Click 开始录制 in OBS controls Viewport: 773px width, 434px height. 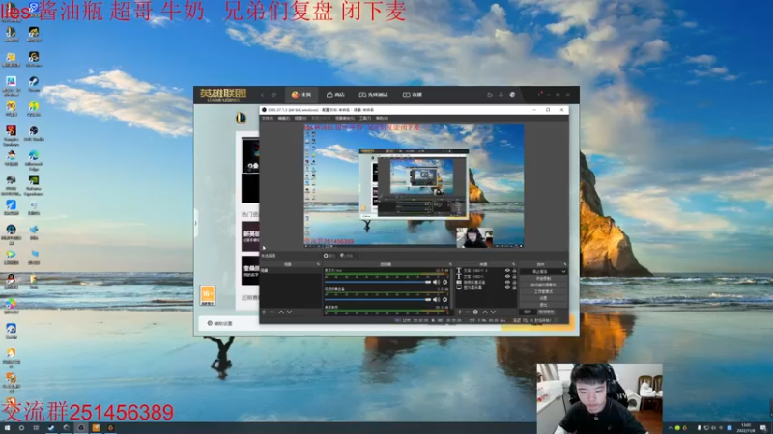543,278
